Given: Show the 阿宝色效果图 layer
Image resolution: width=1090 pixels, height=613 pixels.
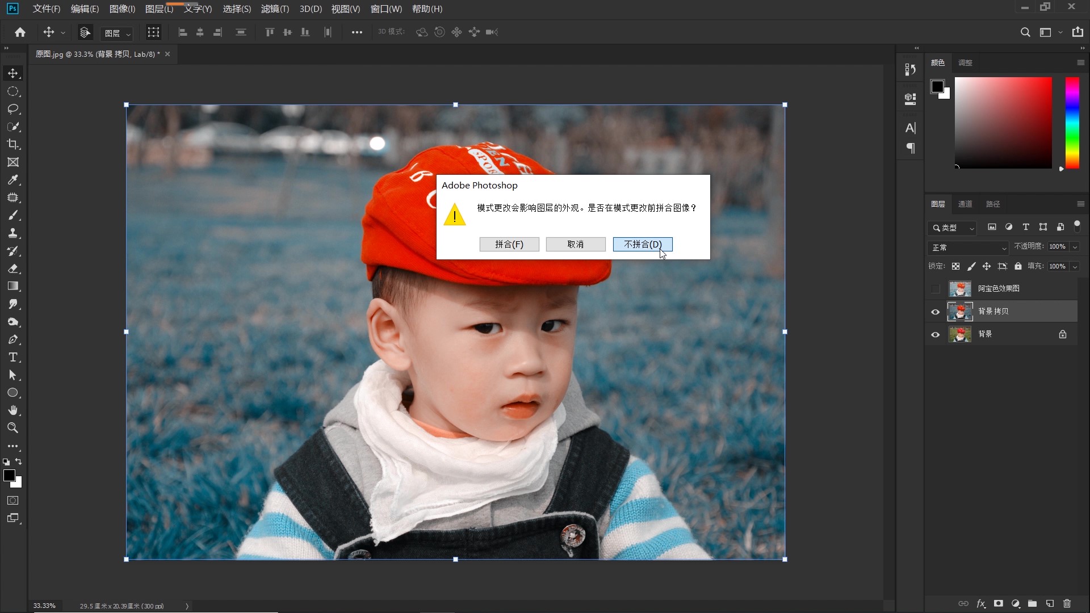Looking at the screenshot, I should pos(935,289).
